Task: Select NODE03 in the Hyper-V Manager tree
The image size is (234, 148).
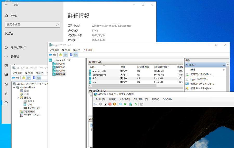Action: click(x=60, y=71)
